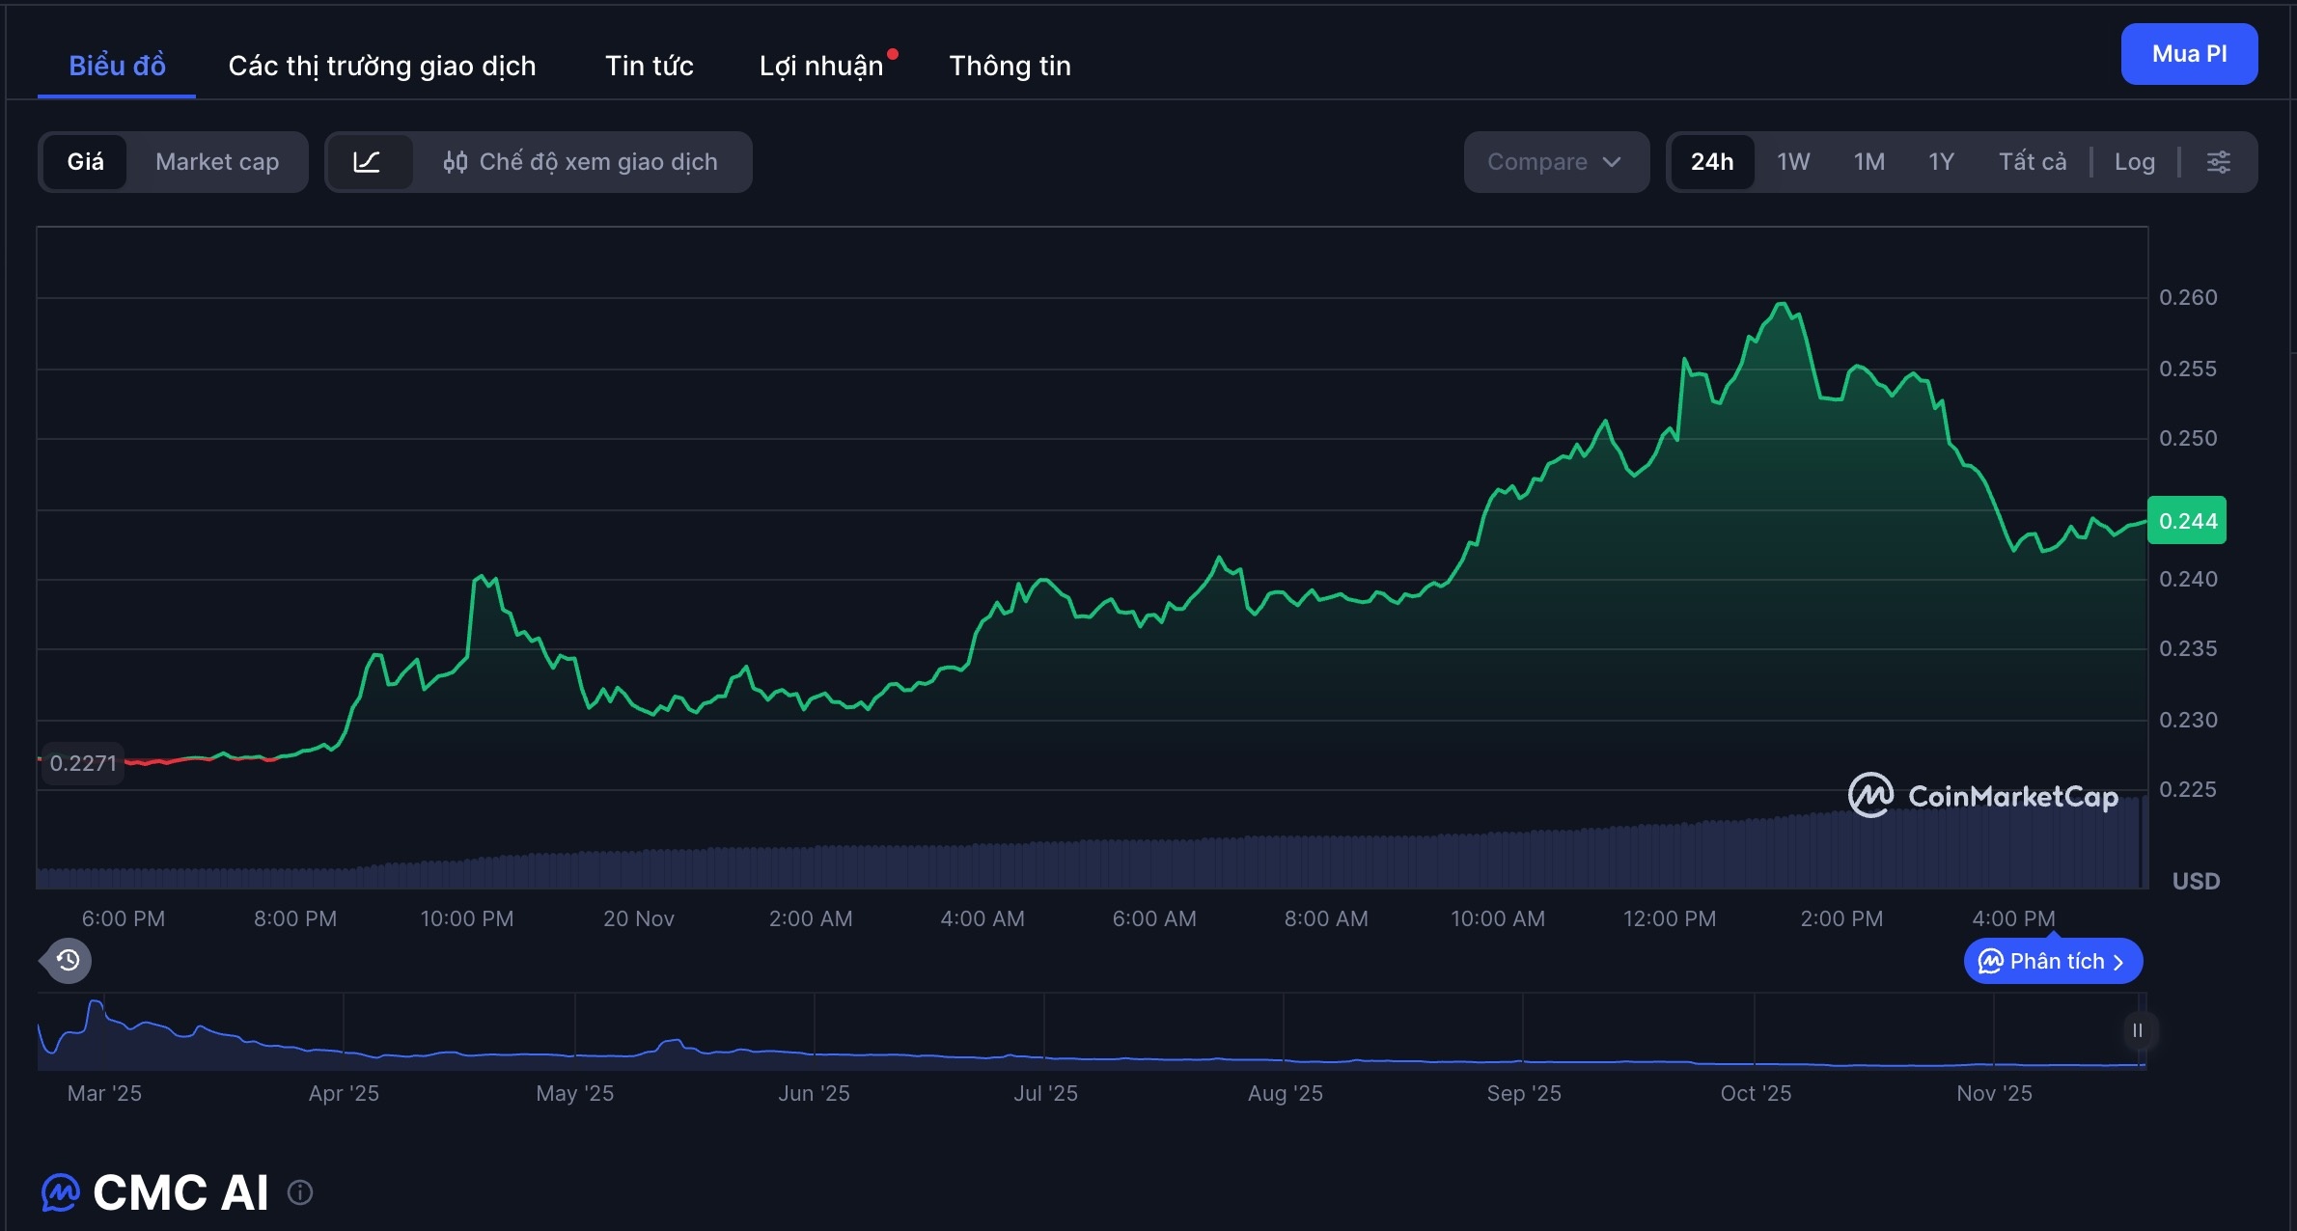Open chart settings sliders icon
This screenshot has width=2297, height=1231.
(x=2219, y=162)
